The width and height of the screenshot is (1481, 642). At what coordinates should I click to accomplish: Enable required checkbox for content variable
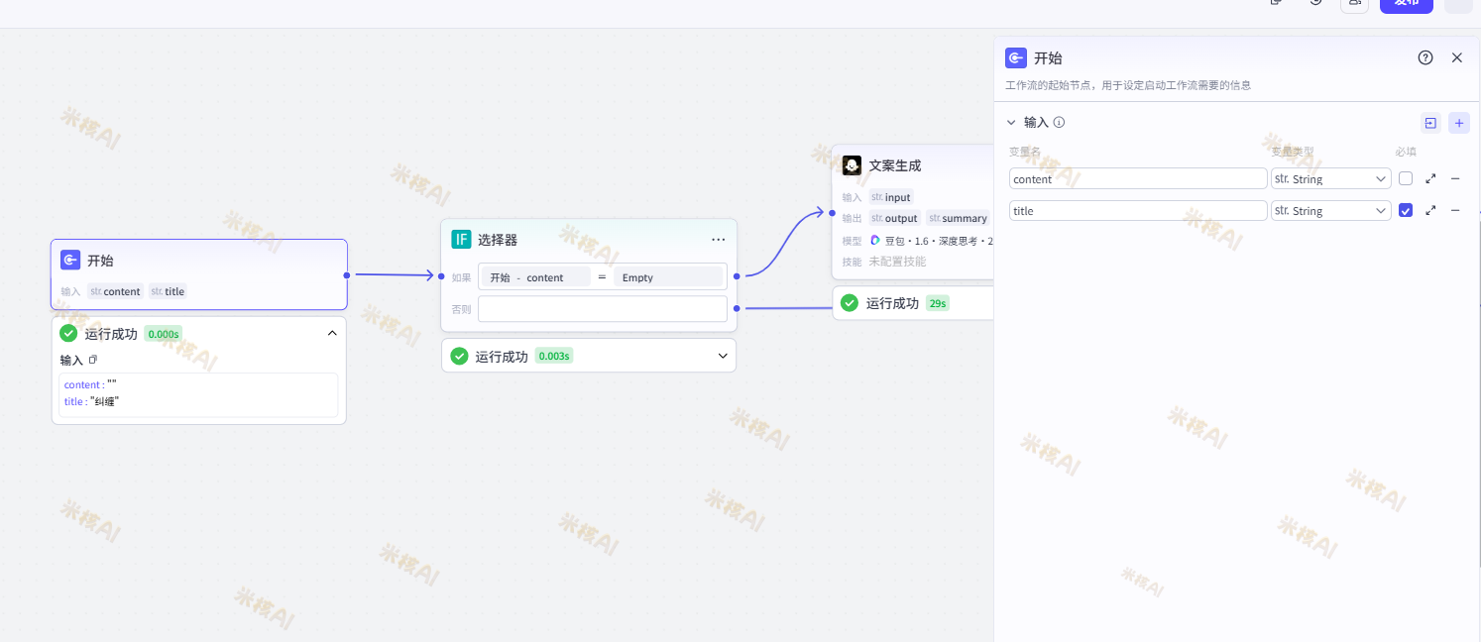[x=1406, y=179]
